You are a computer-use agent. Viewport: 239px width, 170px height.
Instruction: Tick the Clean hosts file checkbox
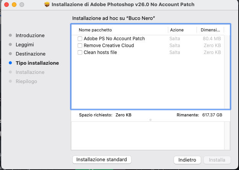click(80, 52)
